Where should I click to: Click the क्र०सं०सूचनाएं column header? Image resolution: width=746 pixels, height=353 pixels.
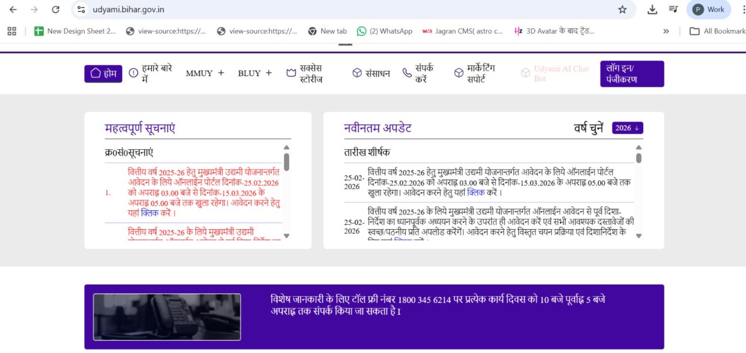pos(129,153)
